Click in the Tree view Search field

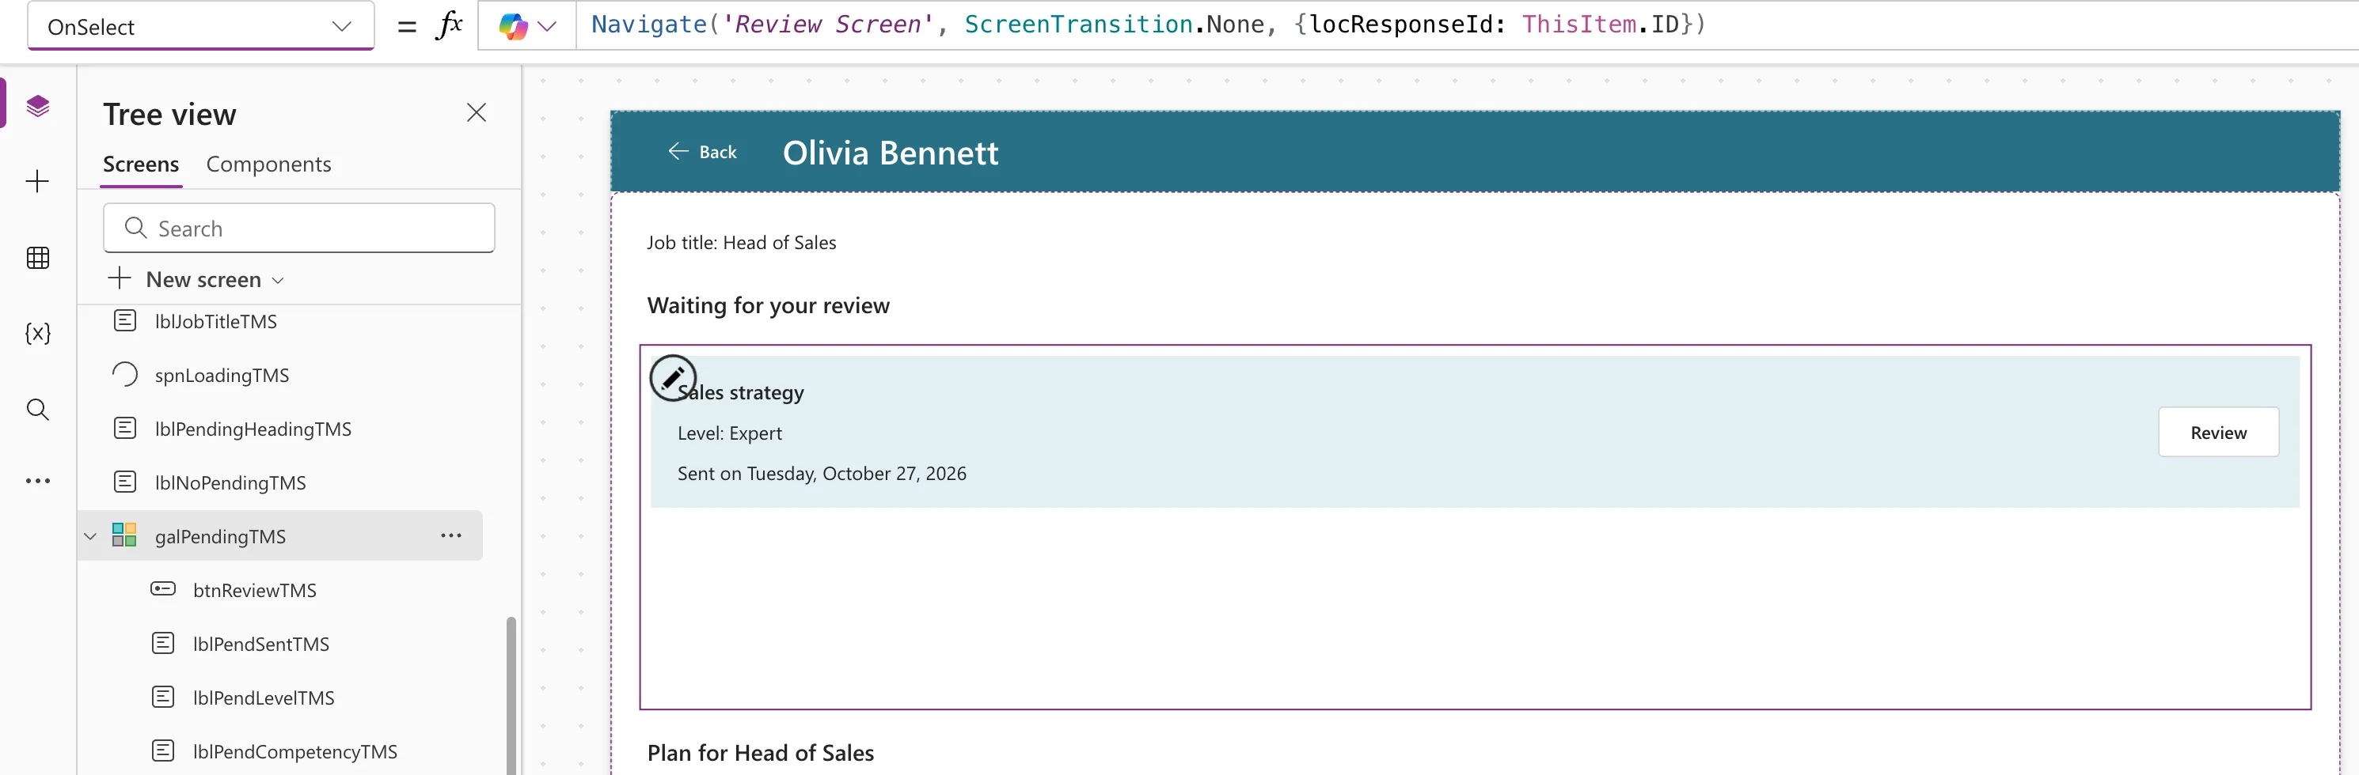(299, 228)
